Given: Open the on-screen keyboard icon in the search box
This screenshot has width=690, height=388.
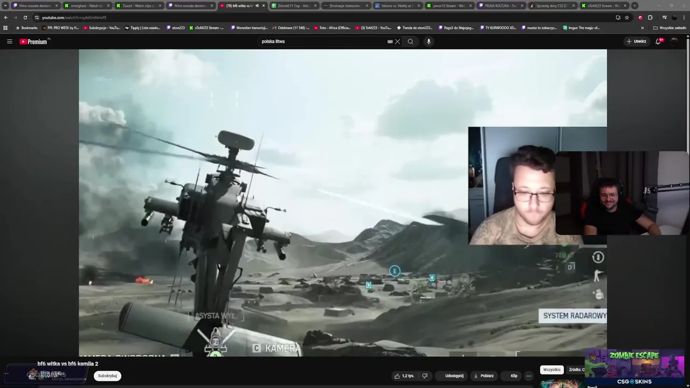Looking at the screenshot, I should (x=390, y=41).
